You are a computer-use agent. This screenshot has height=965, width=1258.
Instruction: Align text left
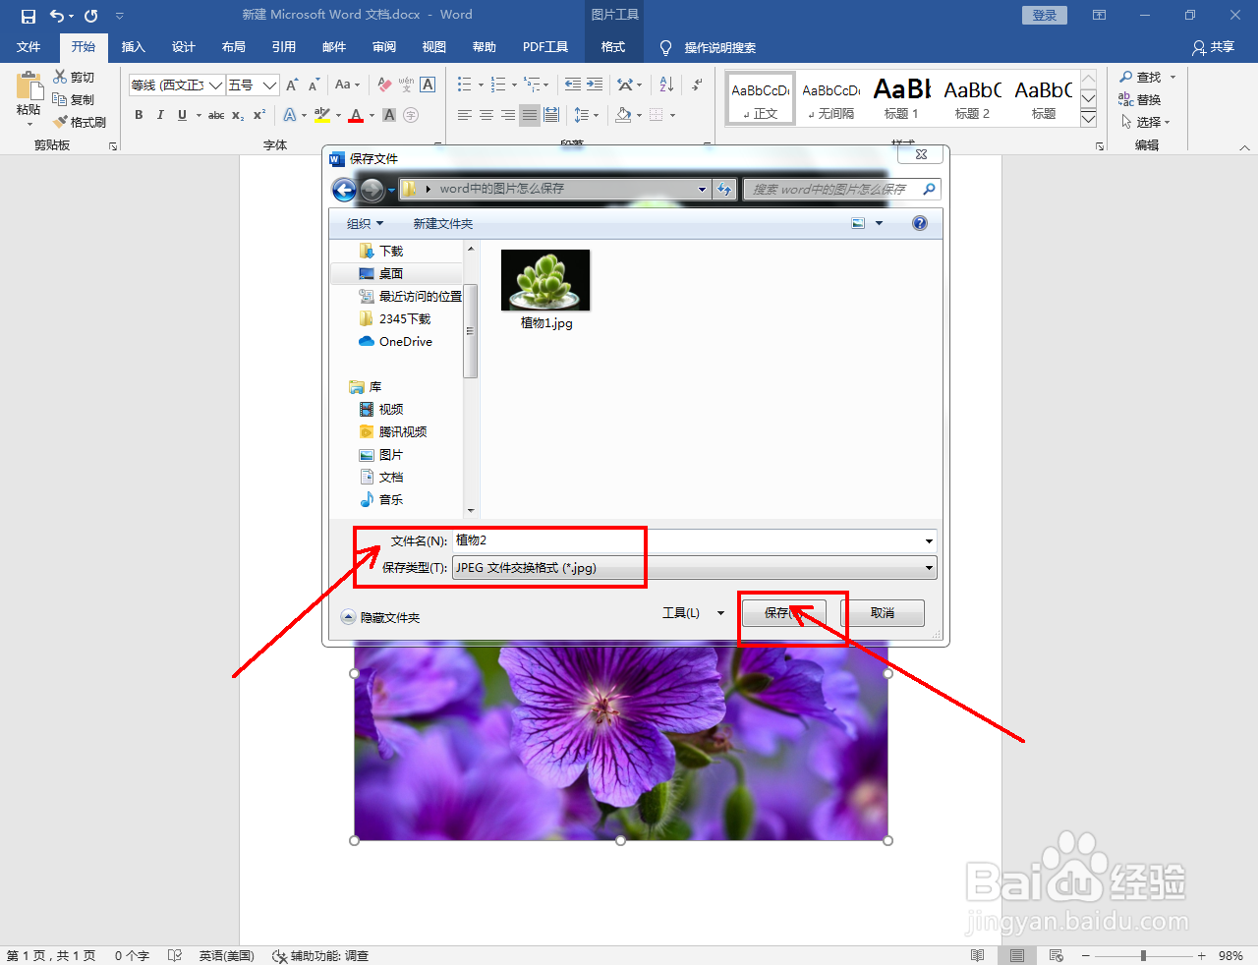click(x=465, y=115)
